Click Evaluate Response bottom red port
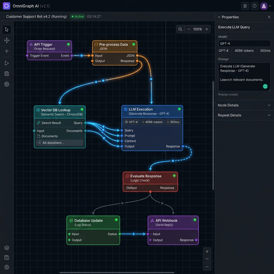Screen dimensions: 274x274 point(150,192)
